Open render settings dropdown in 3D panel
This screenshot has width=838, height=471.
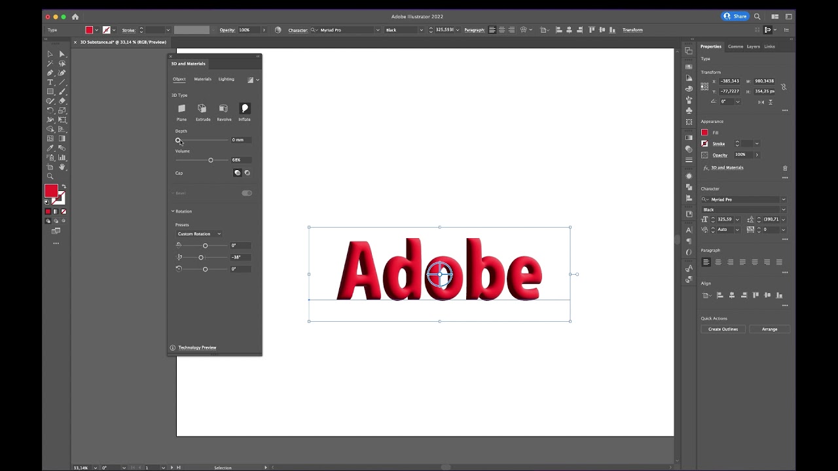257,80
